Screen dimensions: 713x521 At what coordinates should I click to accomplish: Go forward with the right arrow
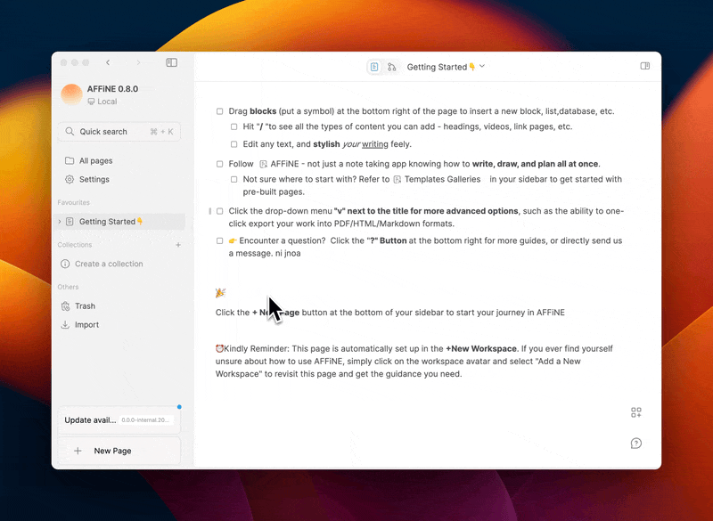[138, 62]
